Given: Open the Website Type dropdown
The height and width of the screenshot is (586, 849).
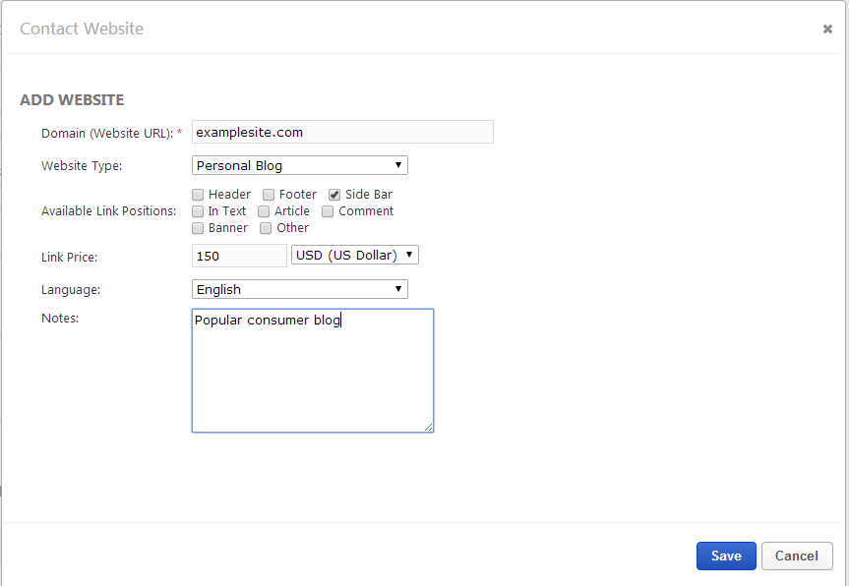Looking at the screenshot, I should tap(299, 165).
